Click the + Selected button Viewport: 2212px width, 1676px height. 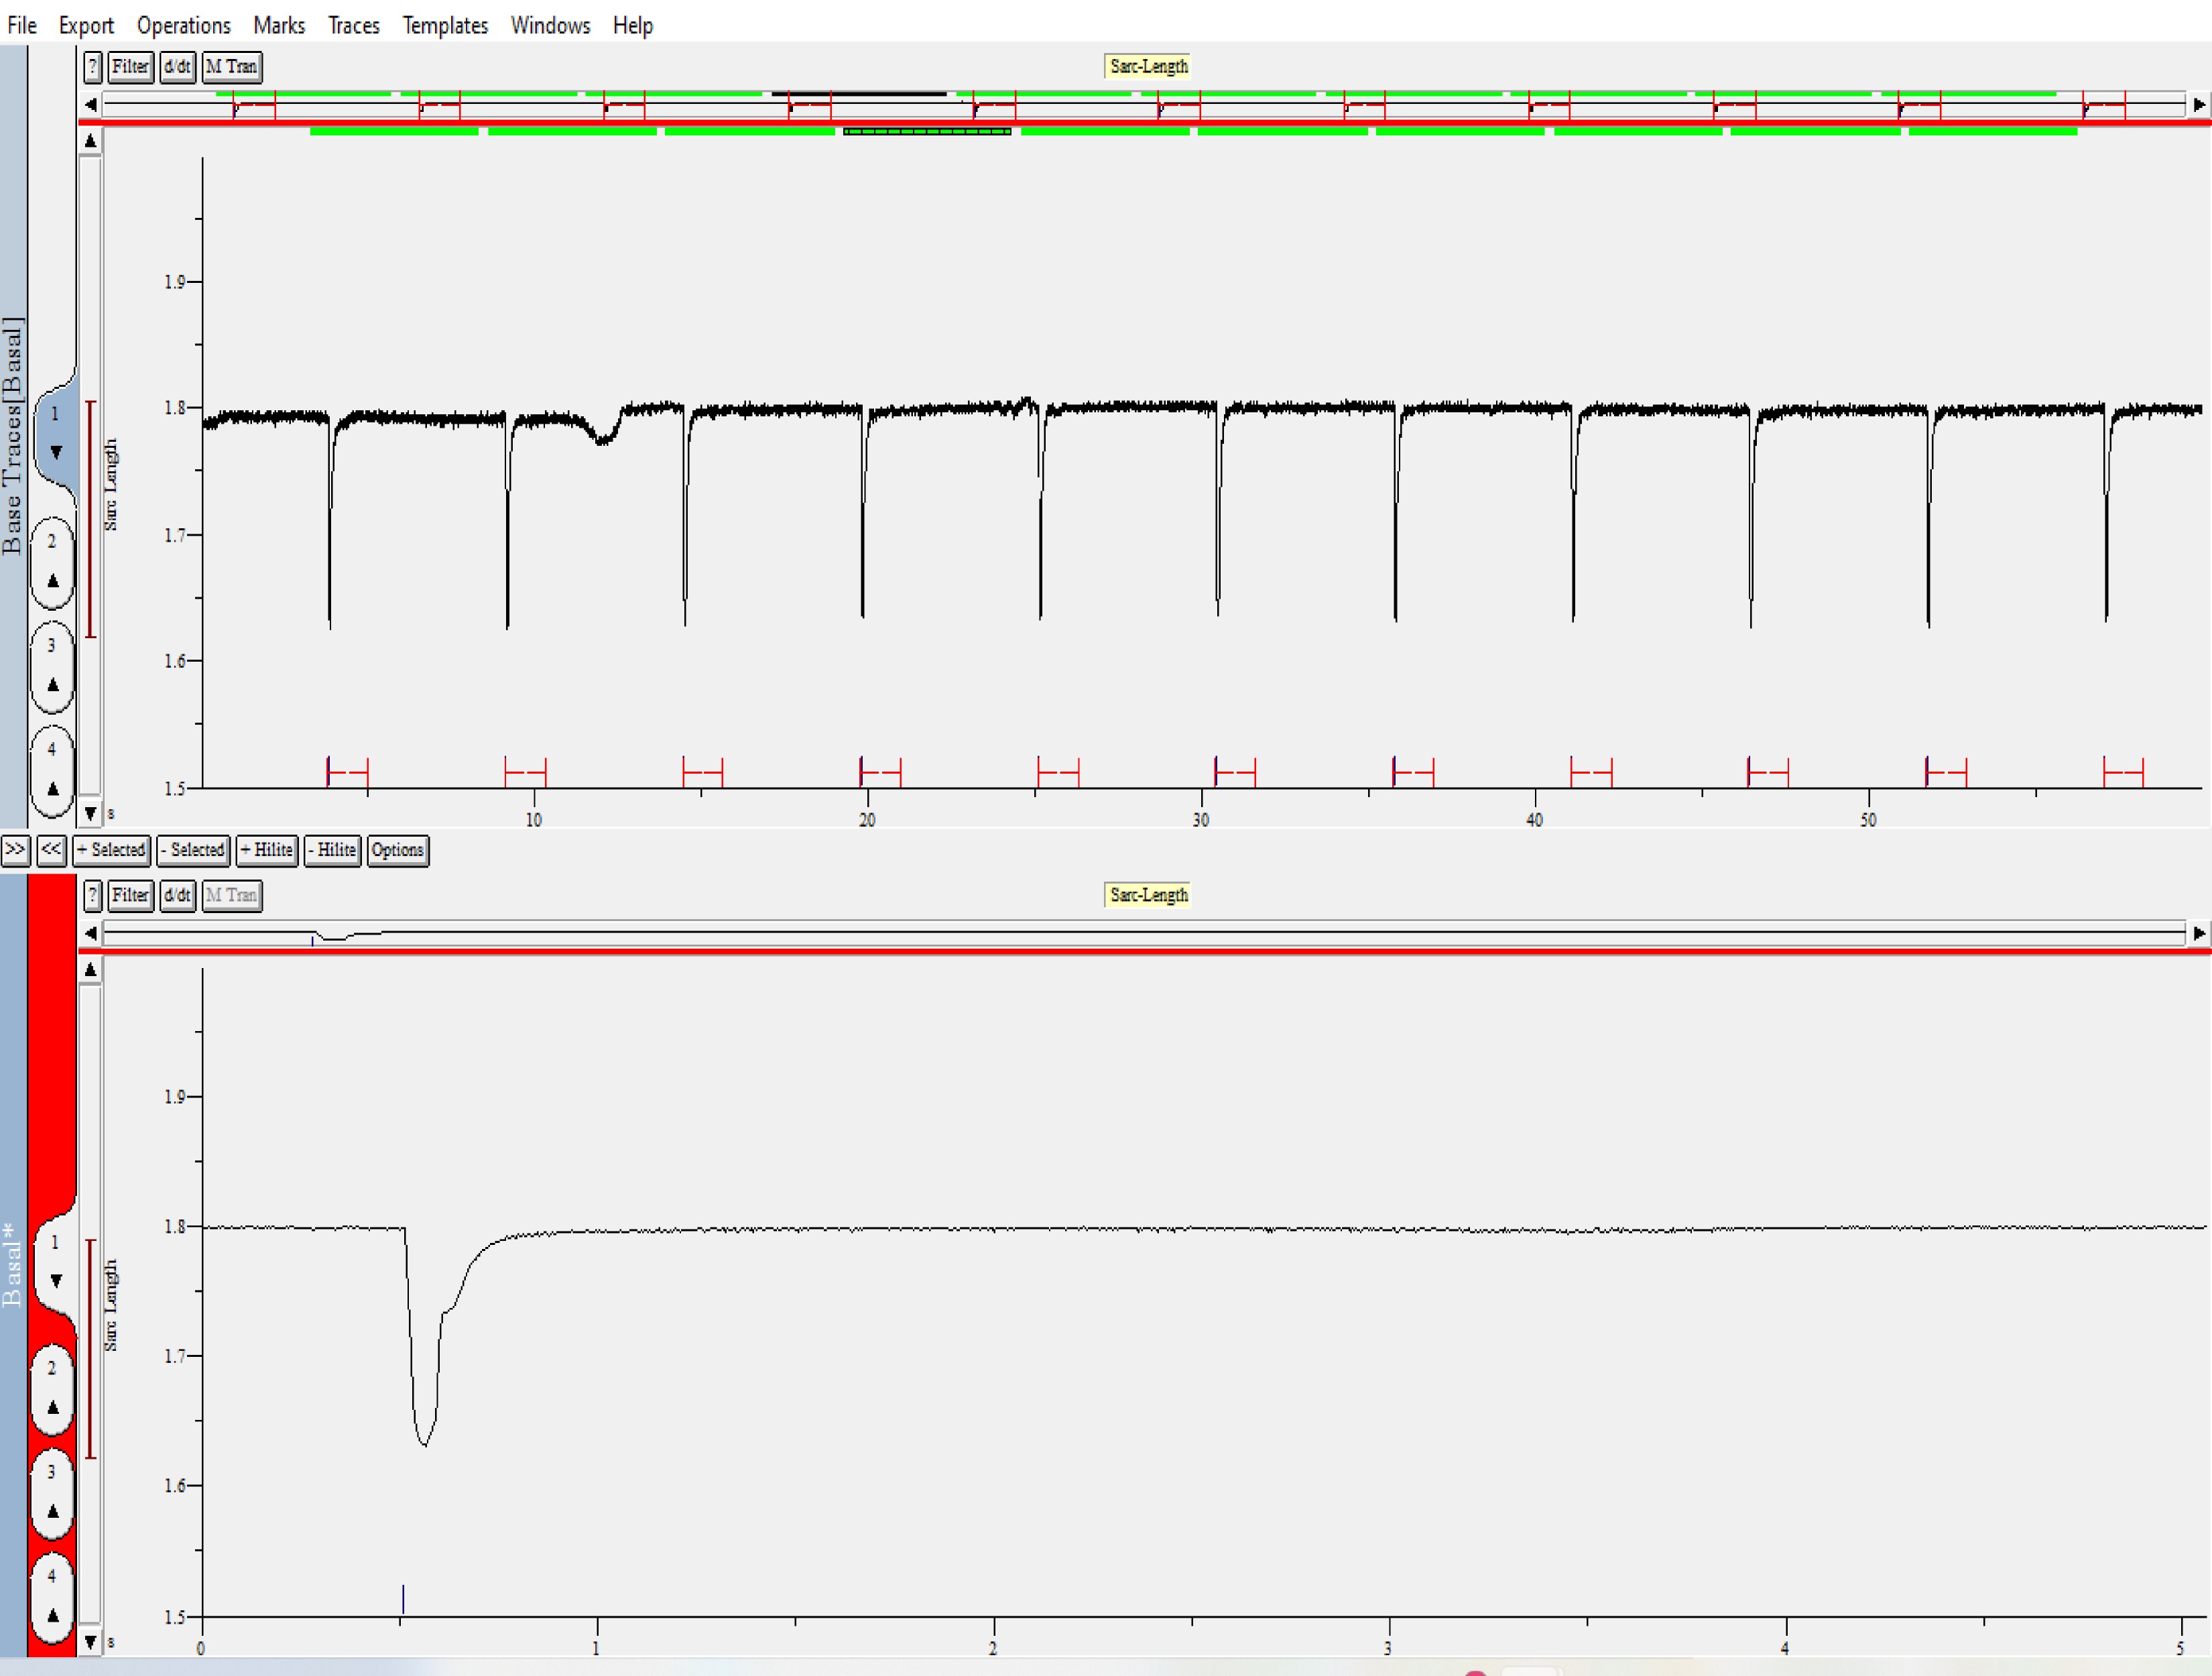112,850
